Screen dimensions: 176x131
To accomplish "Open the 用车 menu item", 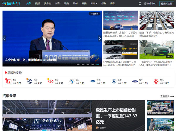I will [x=112, y=4].
